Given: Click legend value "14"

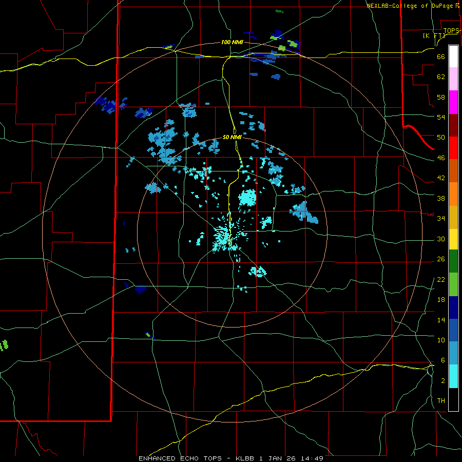Looking at the screenshot, I should pyautogui.click(x=441, y=320).
